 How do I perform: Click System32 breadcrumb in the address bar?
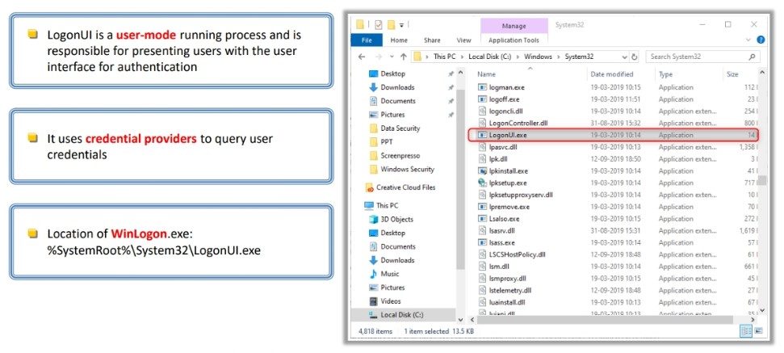579,57
